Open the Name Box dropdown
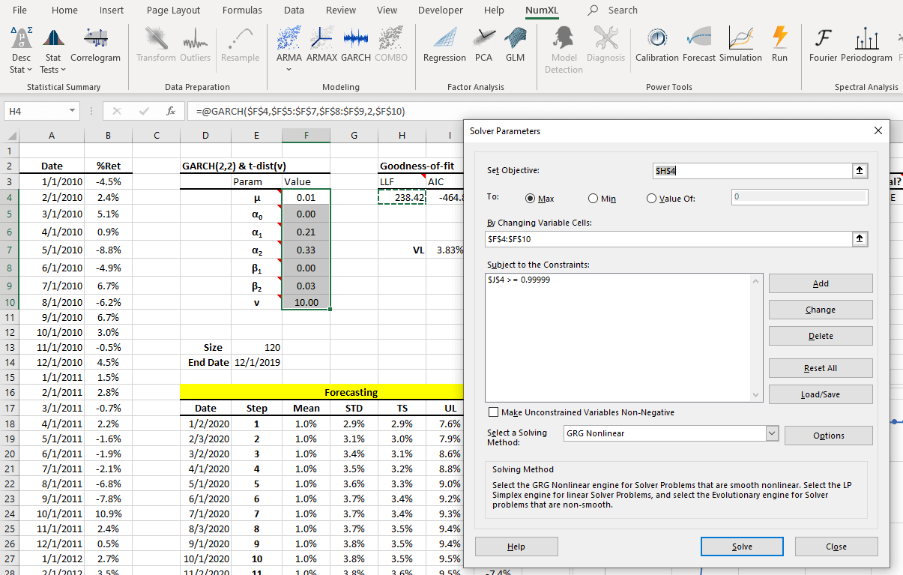This screenshot has height=575, width=903. coord(72,111)
